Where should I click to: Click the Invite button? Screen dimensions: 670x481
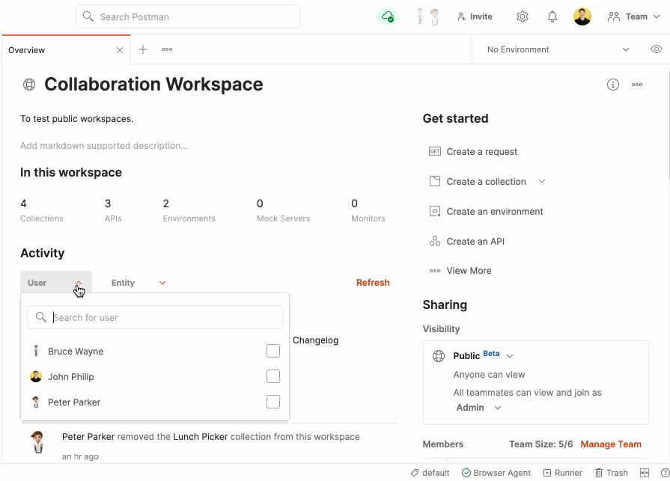pos(475,16)
